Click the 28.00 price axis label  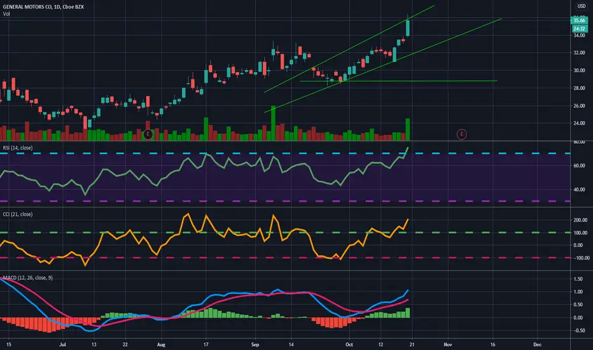(579, 88)
